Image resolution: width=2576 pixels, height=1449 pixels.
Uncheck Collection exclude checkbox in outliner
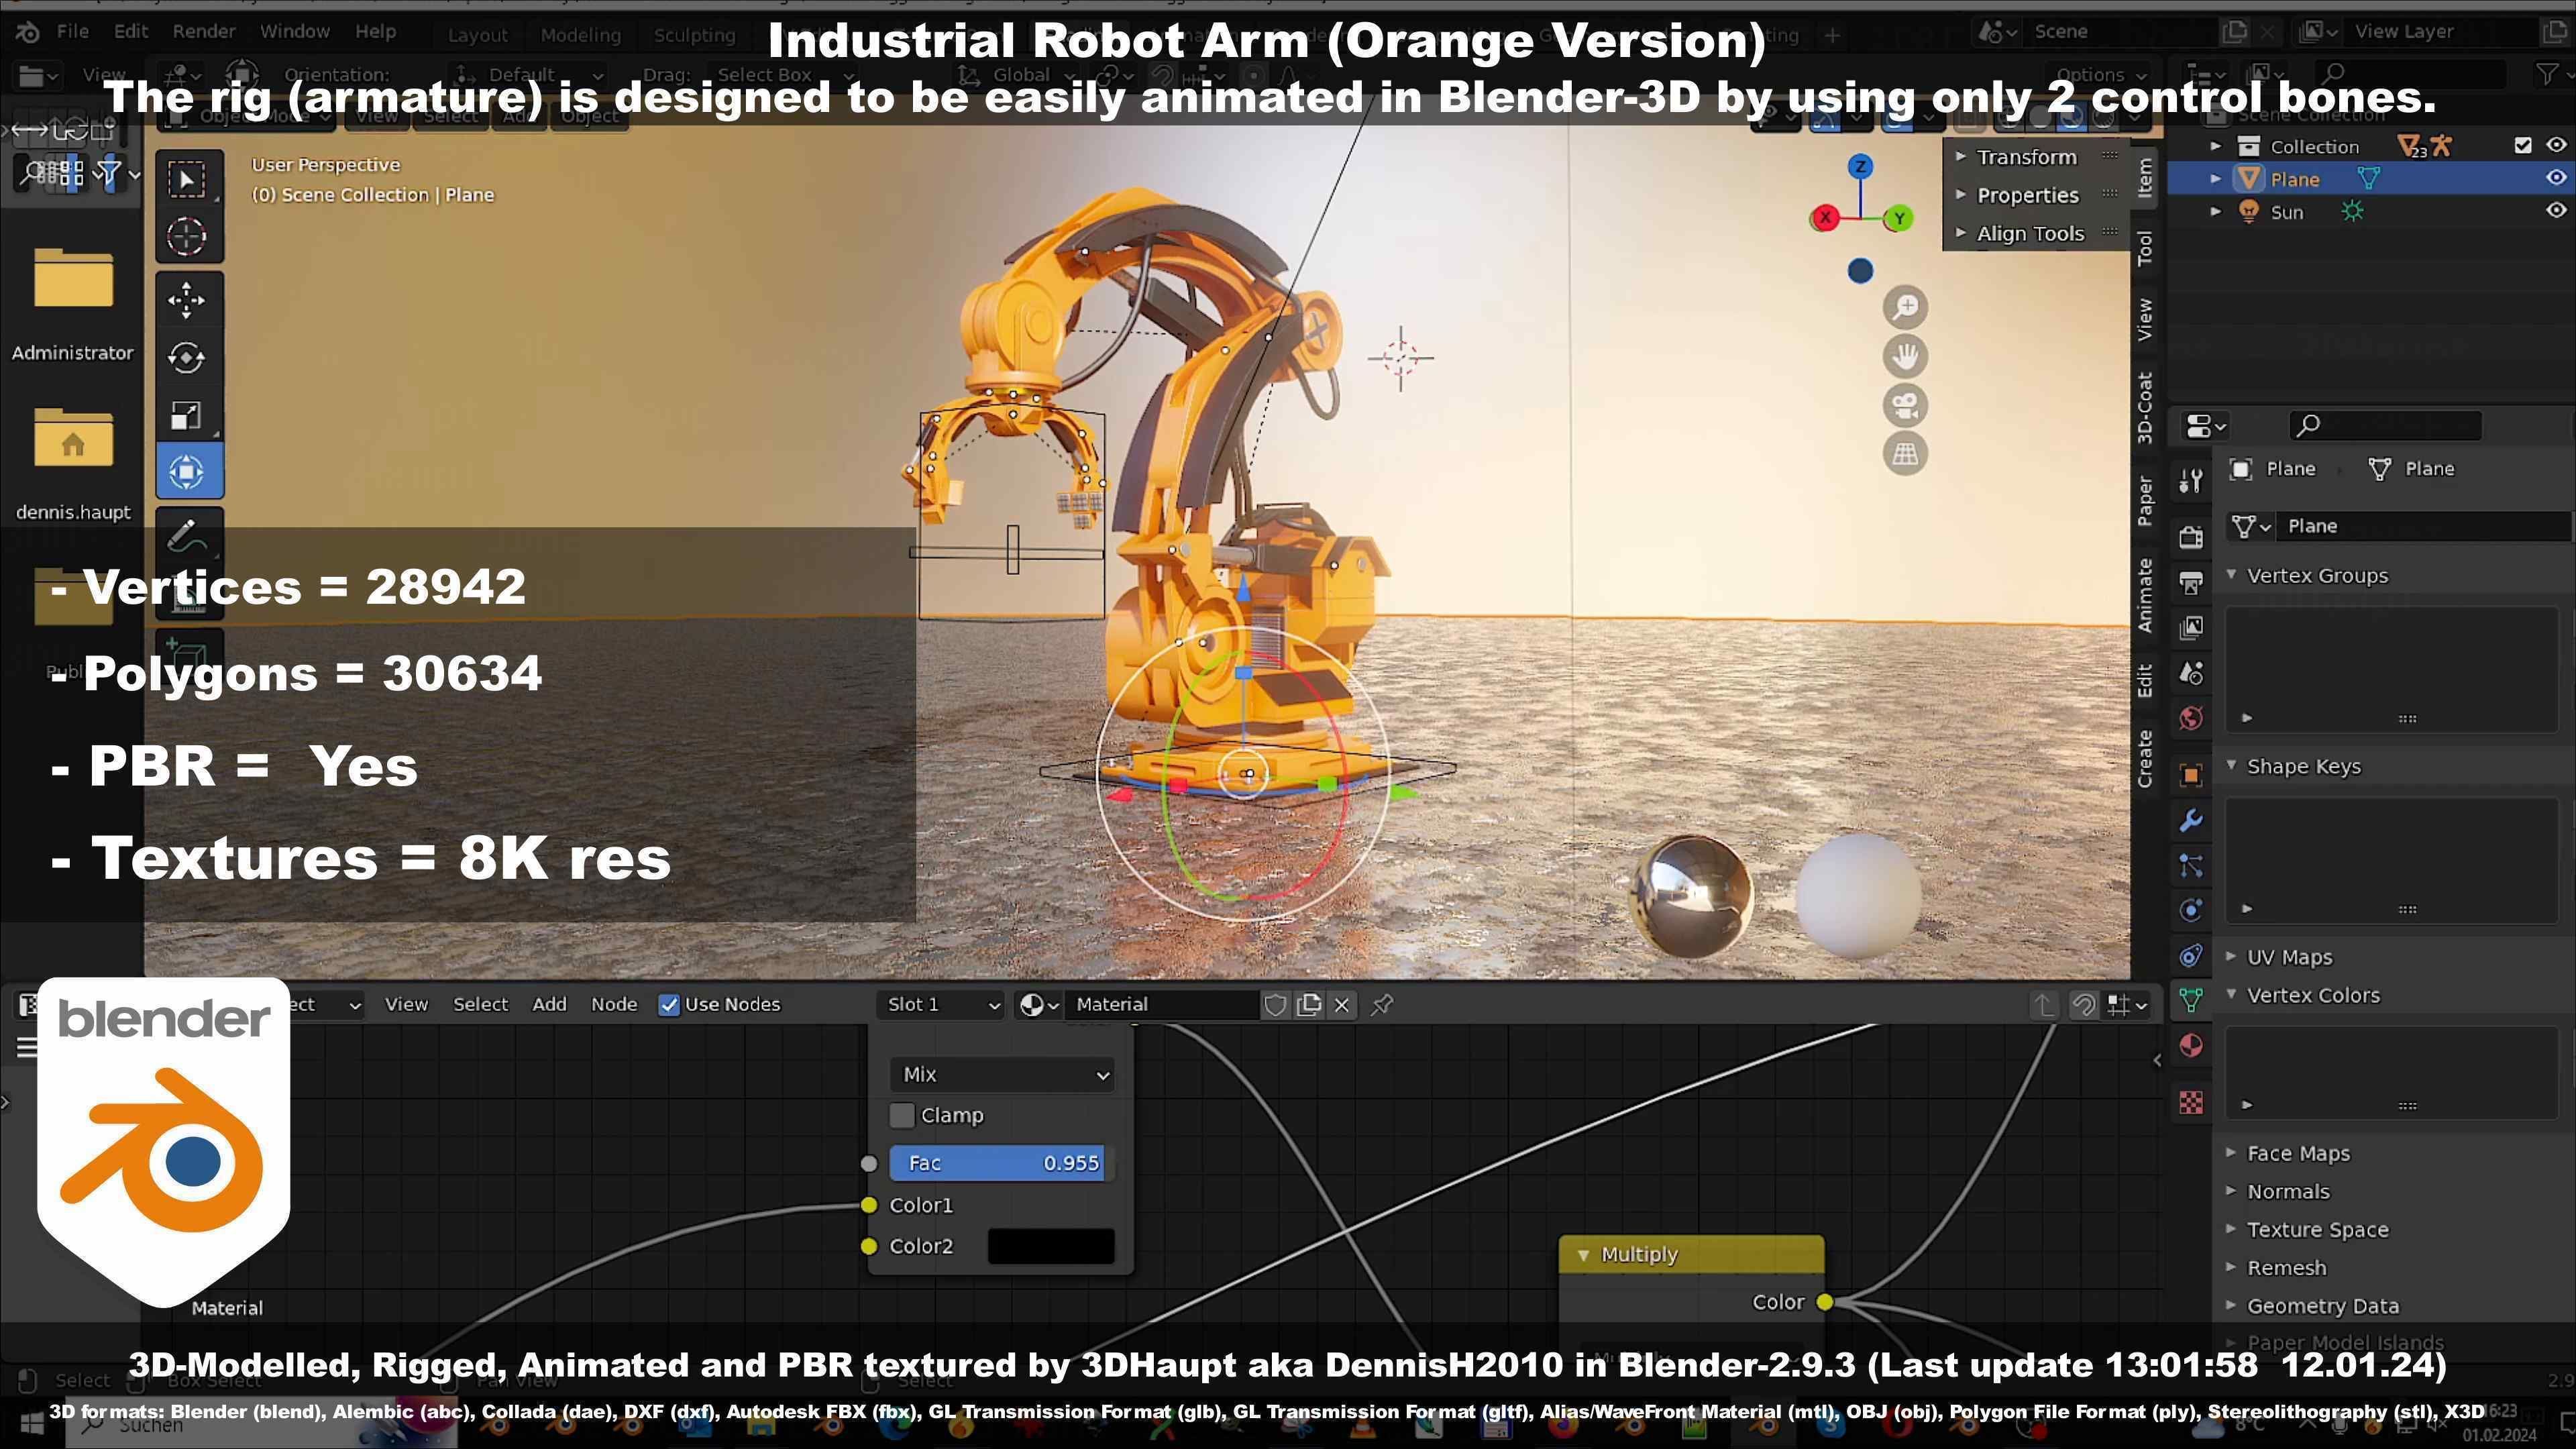pyautogui.click(x=2523, y=146)
